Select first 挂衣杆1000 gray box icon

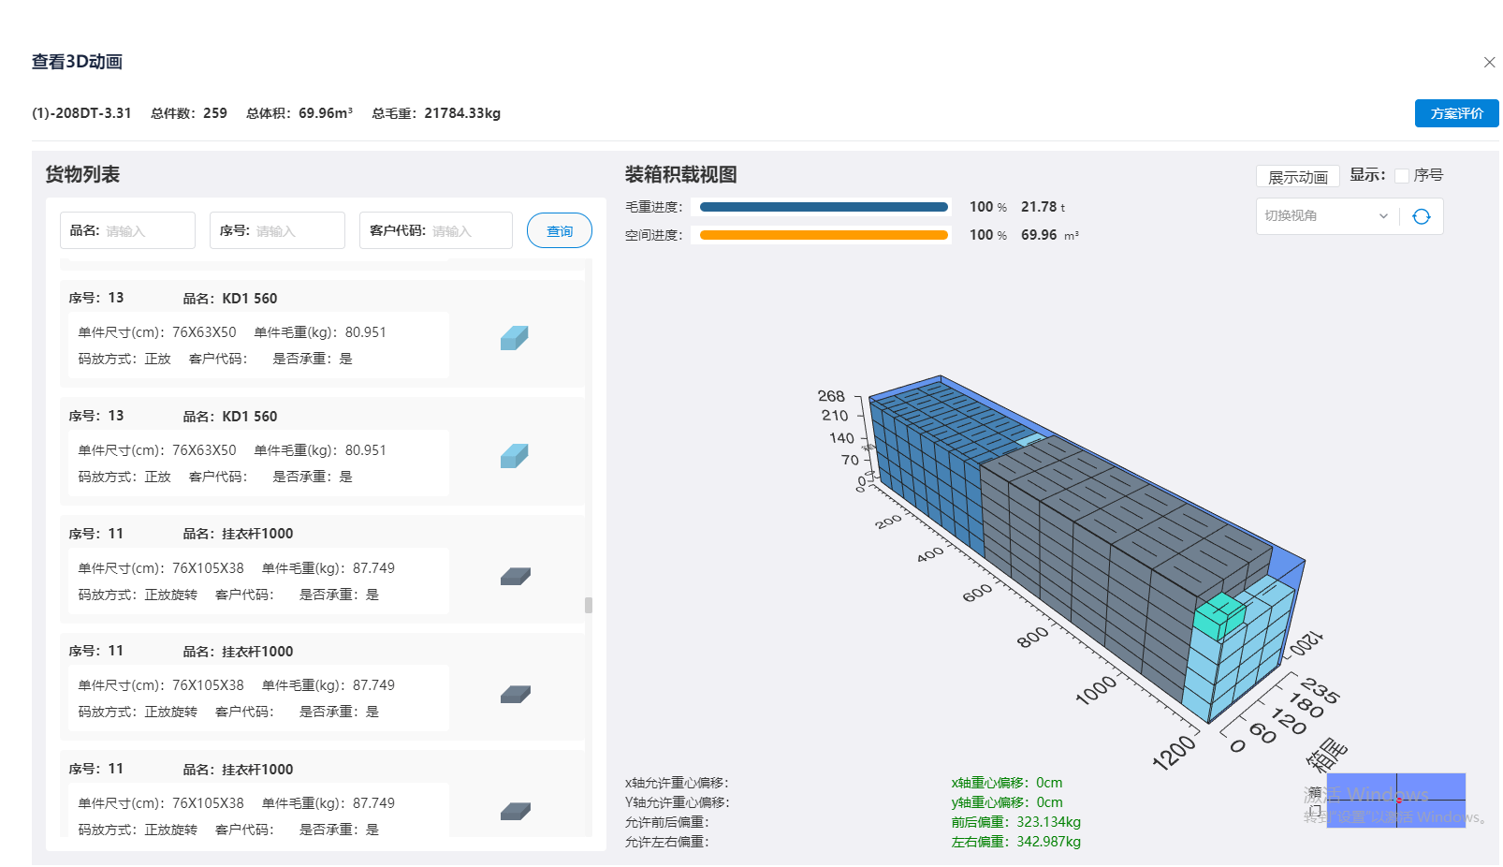point(516,576)
